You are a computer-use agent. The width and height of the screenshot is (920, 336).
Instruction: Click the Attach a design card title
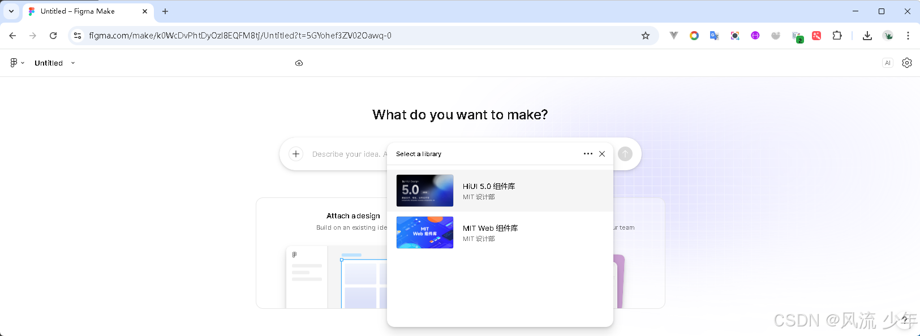(x=353, y=216)
